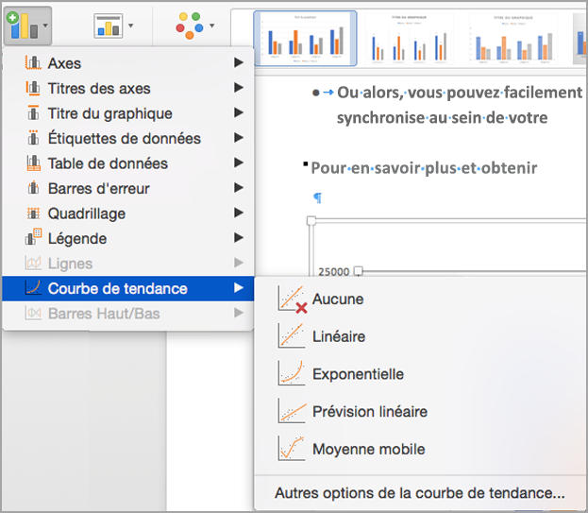The height and width of the screenshot is (513, 588).
Task: Click the Linéaire trendline icon
Action: (291, 335)
